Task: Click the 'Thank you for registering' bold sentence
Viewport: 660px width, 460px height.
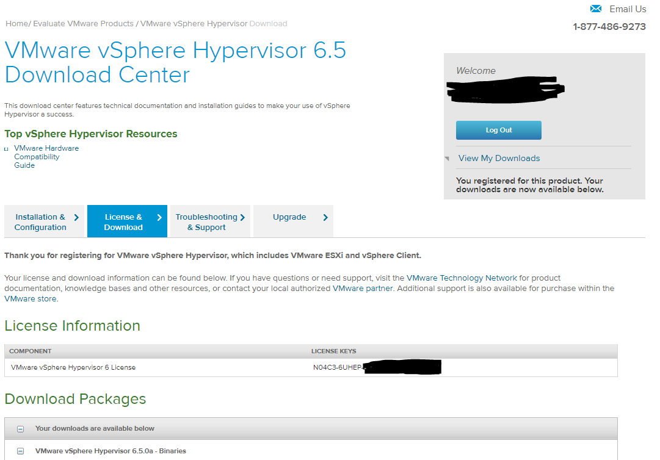Action: 212,255
